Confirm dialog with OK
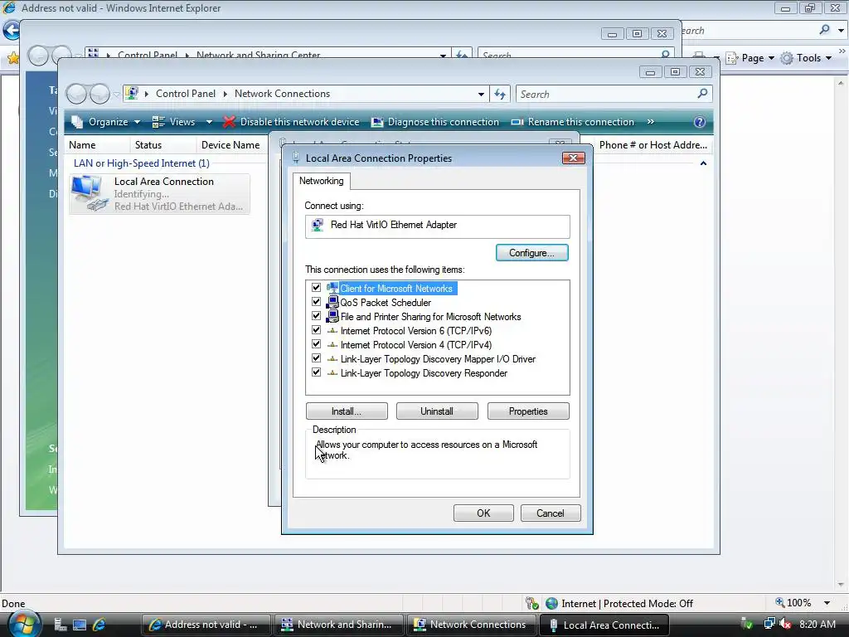 [483, 513]
